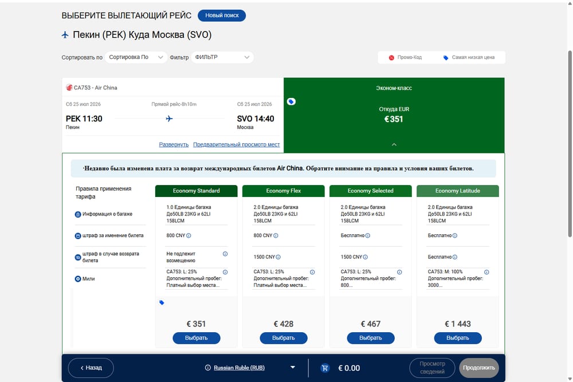Click the blue tag icon next to Самая низкая цена
Image resolution: width=573 pixels, height=382 pixels.
click(446, 58)
